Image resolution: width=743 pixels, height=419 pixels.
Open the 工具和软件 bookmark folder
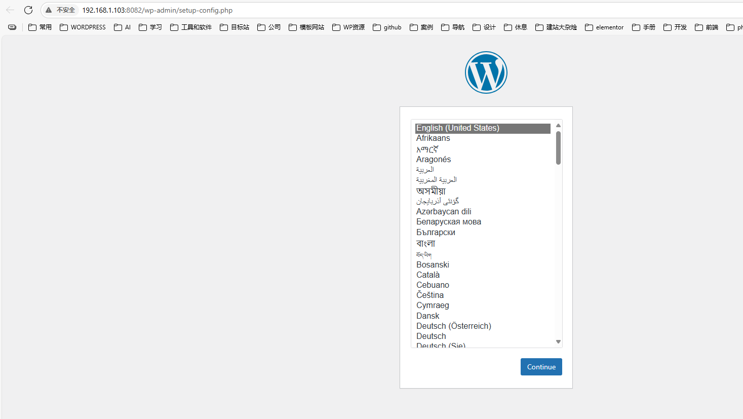[191, 27]
